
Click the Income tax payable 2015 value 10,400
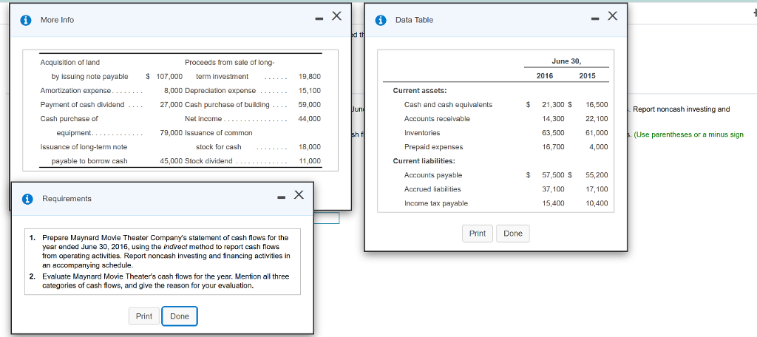pyautogui.click(x=597, y=203)
